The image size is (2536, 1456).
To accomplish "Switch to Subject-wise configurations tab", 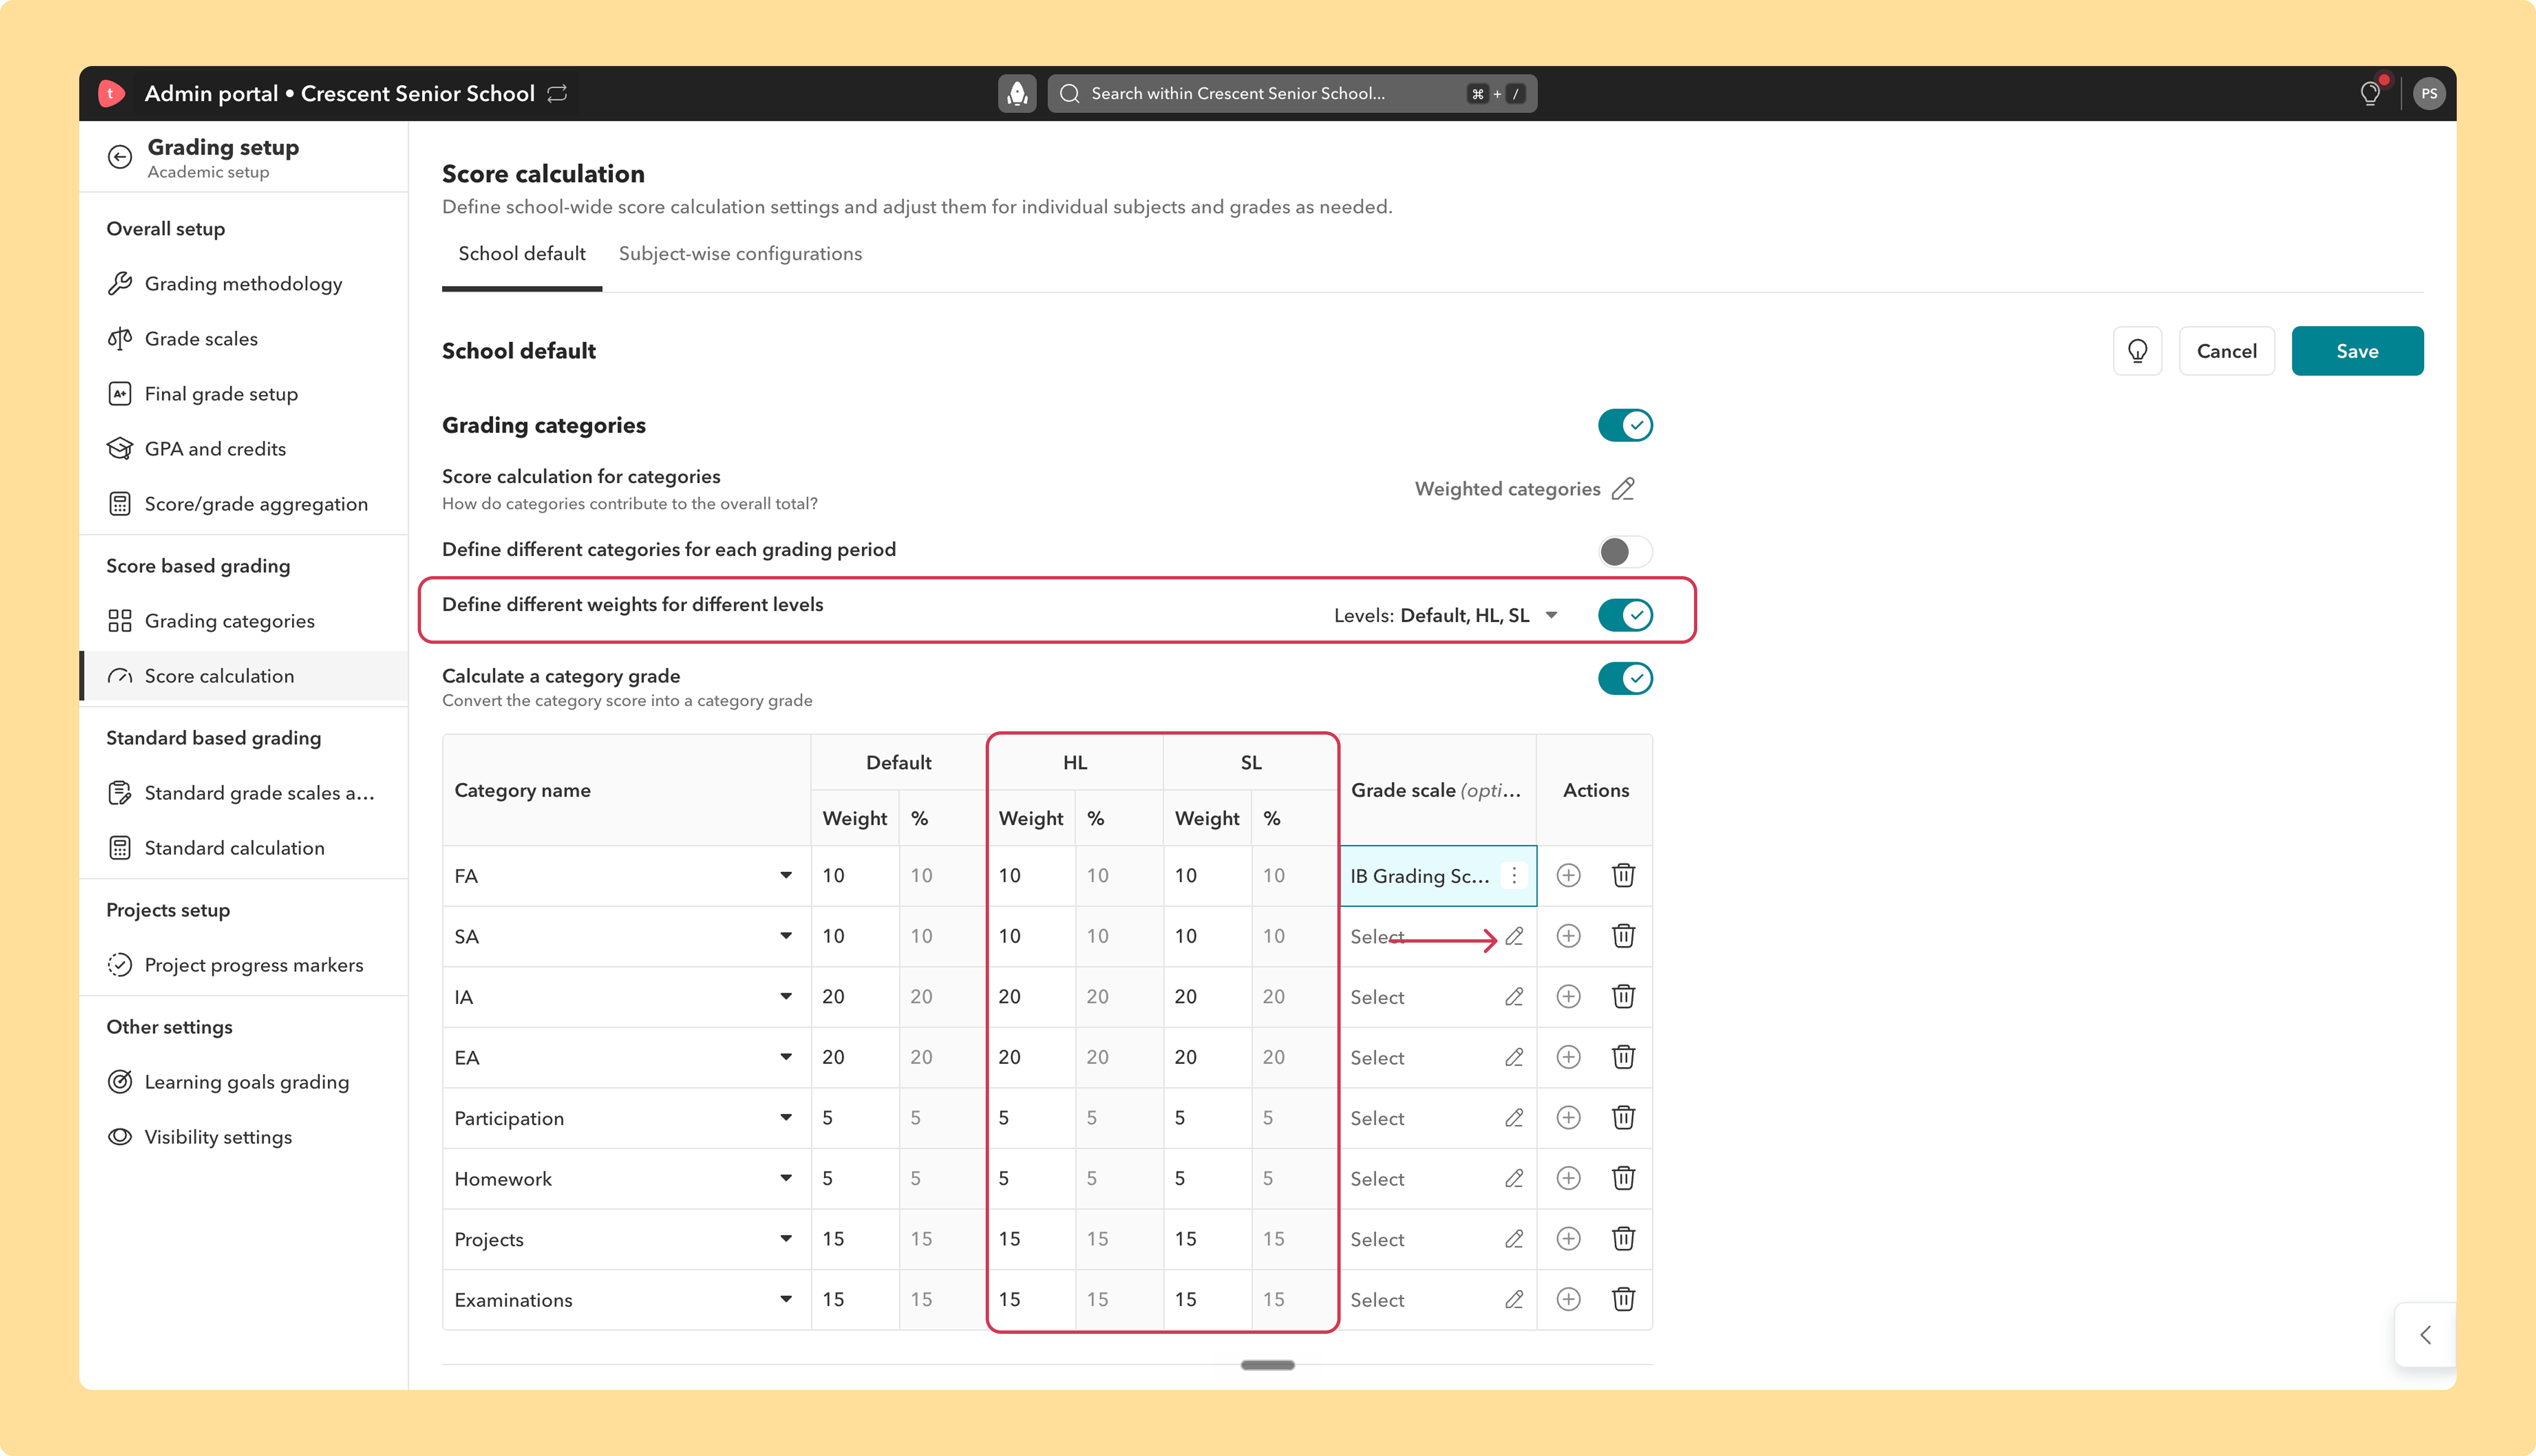I will pyautogui.click(x=740, y=254).
